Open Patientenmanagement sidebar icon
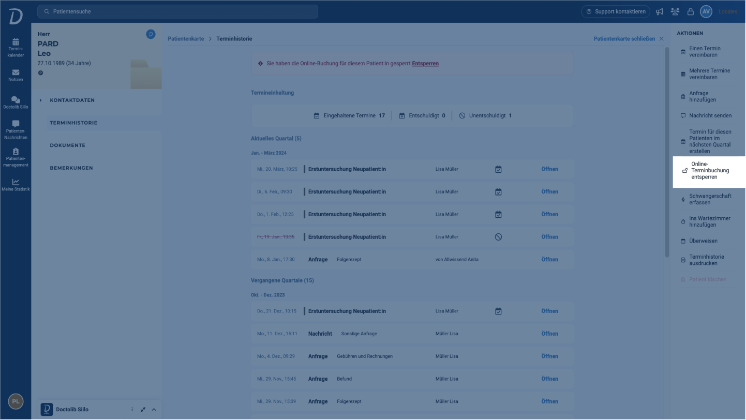746x420 pixels. (16, 157)
